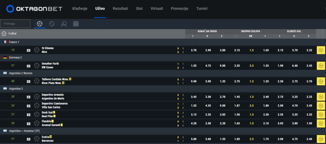The image size is (326, 144).
Task: Select the football sport filter icon
Action: (x=39, y=24)
